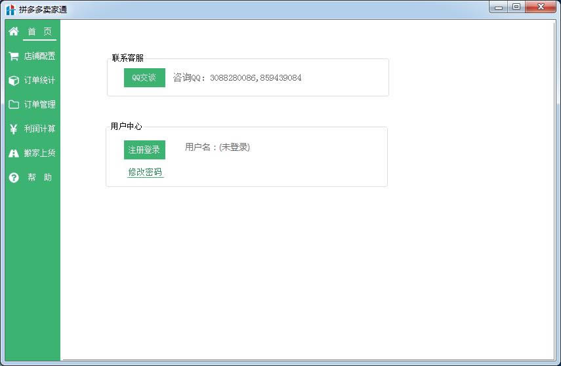Click the road icon for product migration
This screenshot has width=561, height=366.
point(13,153)
